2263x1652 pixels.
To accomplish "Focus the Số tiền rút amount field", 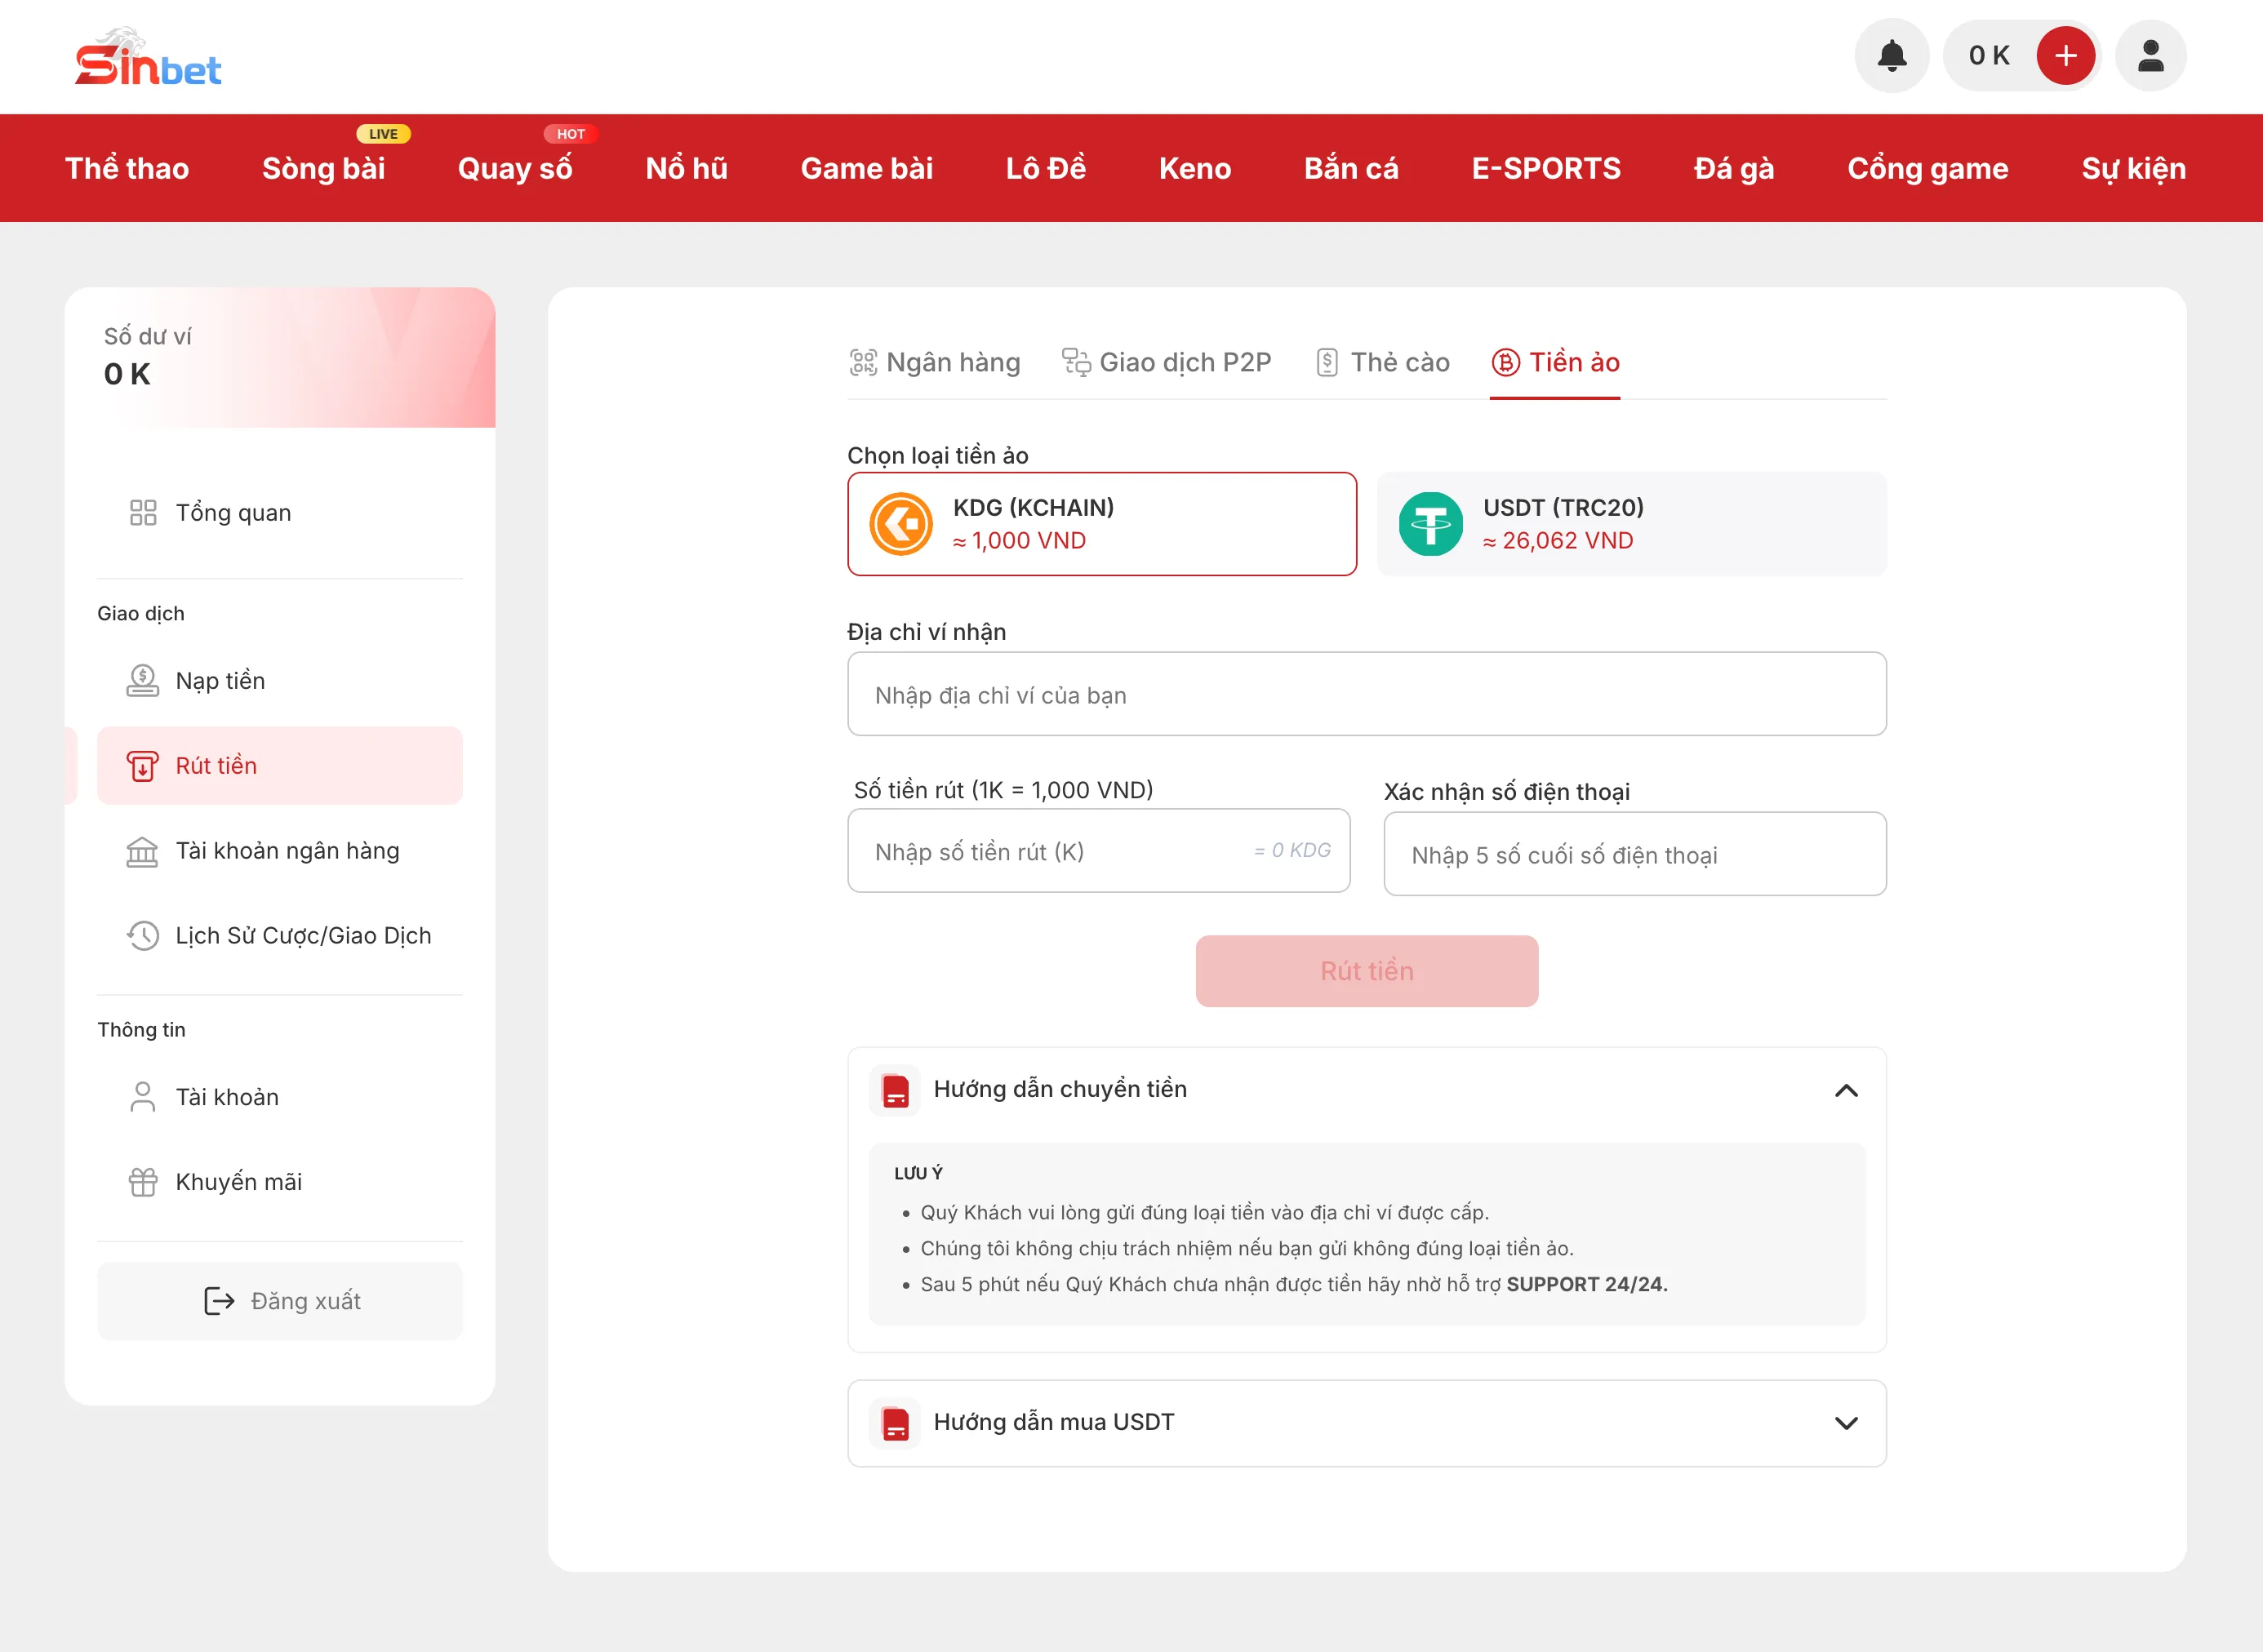I will 1099,851.
